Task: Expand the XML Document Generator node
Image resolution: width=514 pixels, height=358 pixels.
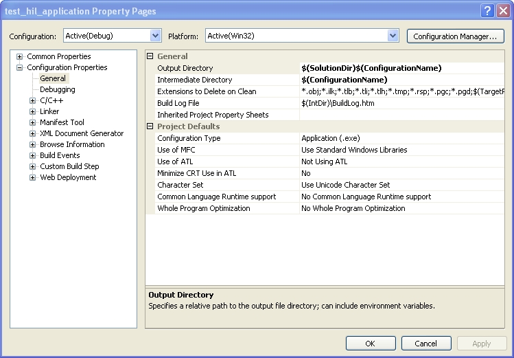Action: (32, 133)
